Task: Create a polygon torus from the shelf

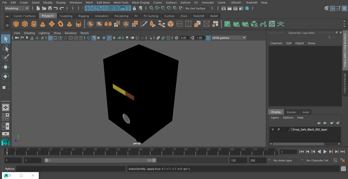Action: click(61, 24)
